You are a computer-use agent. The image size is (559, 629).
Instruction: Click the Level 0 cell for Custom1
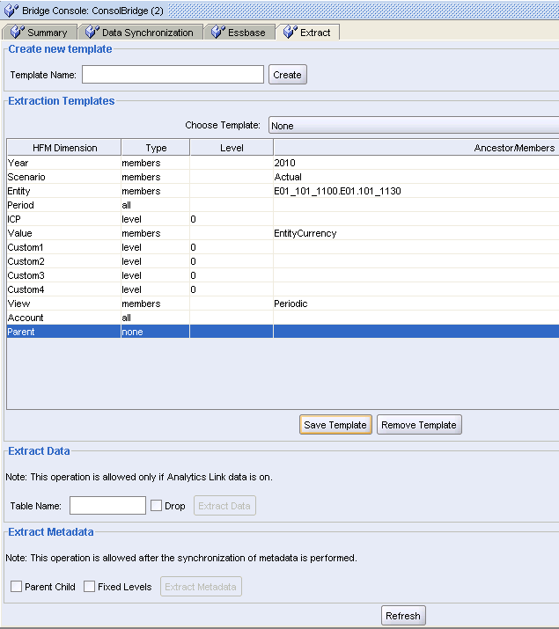[232, 247]
